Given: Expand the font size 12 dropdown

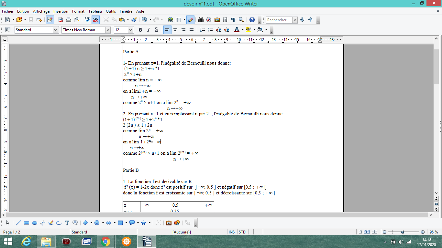Looking at the screenshot, I should 131,30.
